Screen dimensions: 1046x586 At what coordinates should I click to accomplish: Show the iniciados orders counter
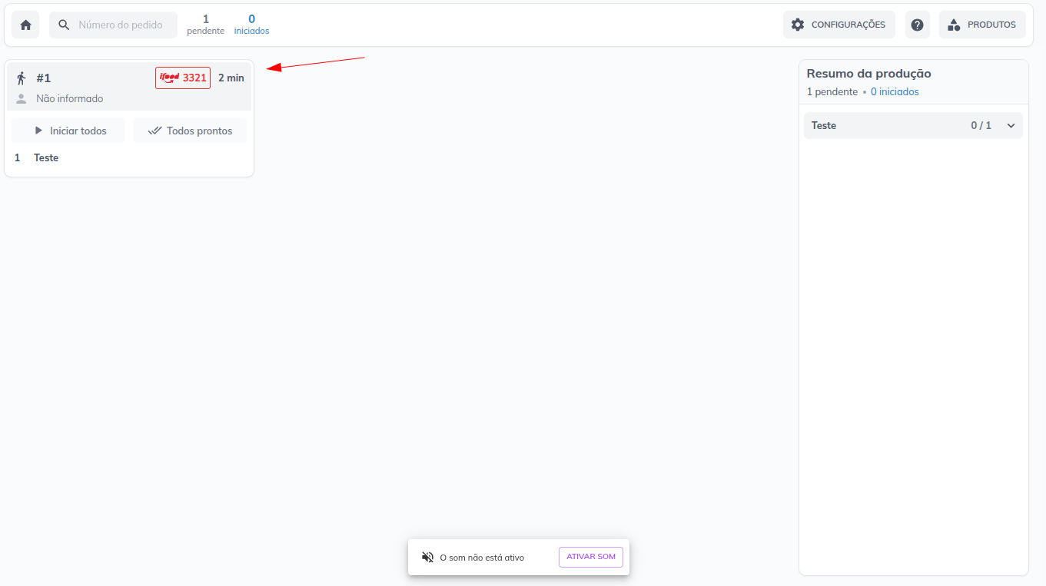click(251, 25)
